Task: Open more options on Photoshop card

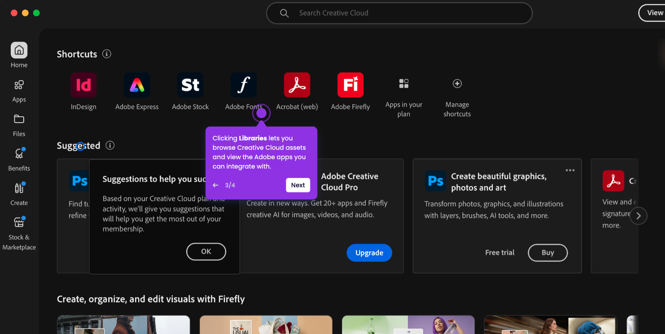Action: 570,170
